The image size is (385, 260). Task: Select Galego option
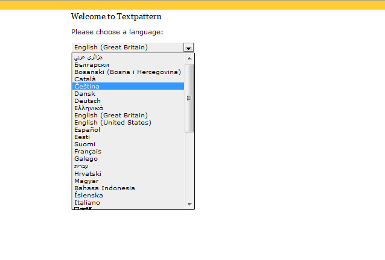[129, 159]
